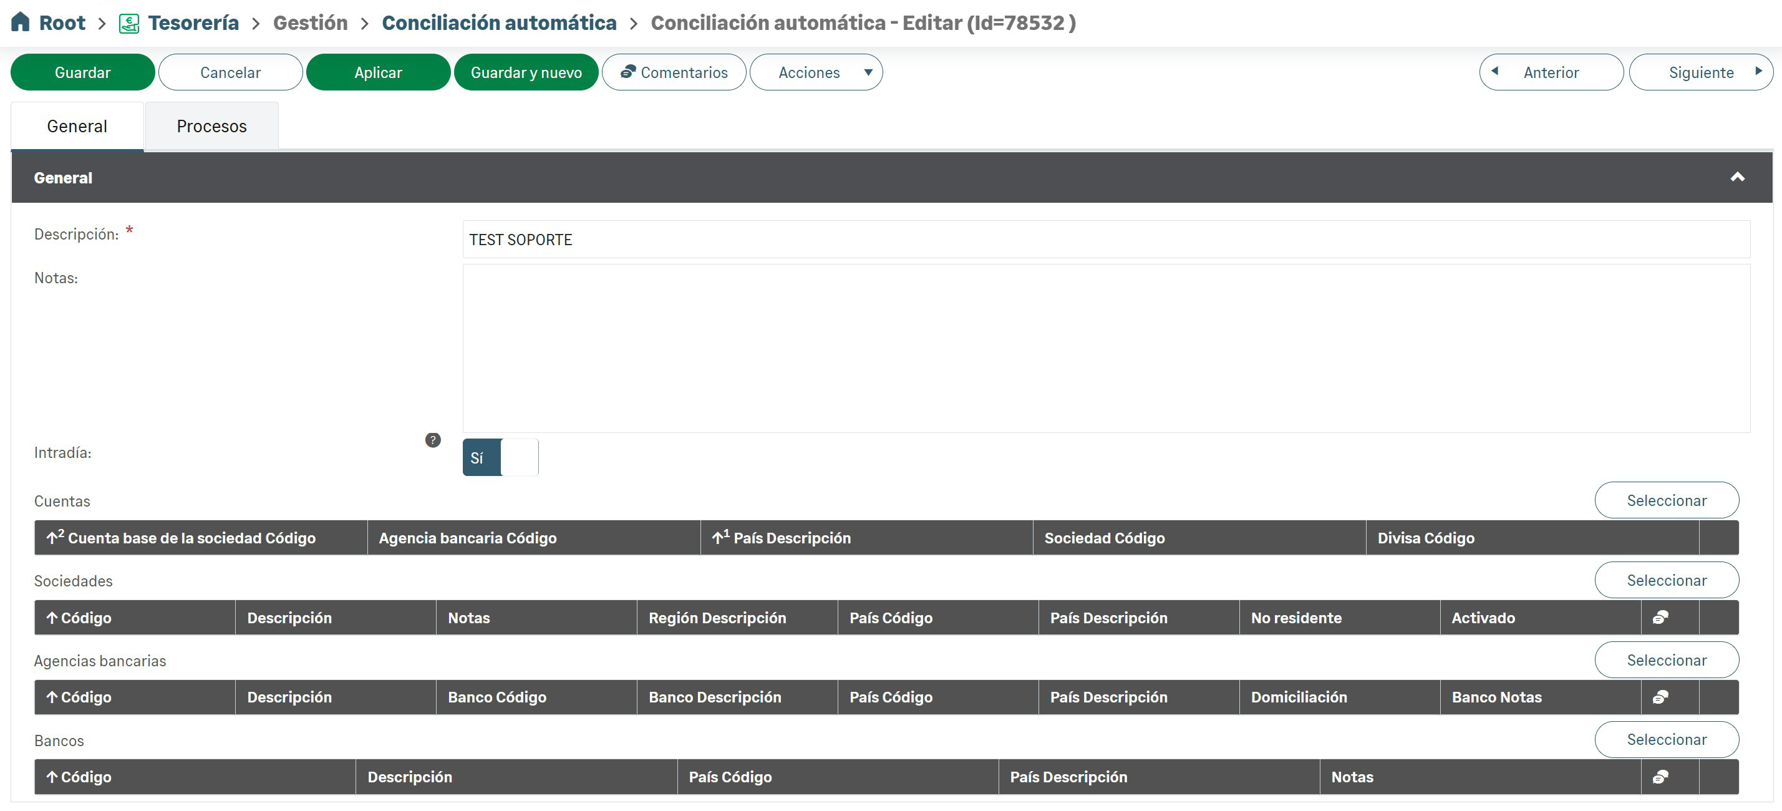Switch to the Procesos tab

pos(211,127)
